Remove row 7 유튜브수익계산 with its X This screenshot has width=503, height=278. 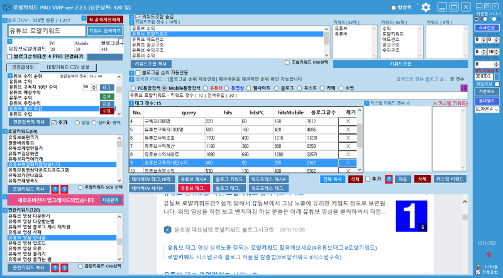click(348, 147)
